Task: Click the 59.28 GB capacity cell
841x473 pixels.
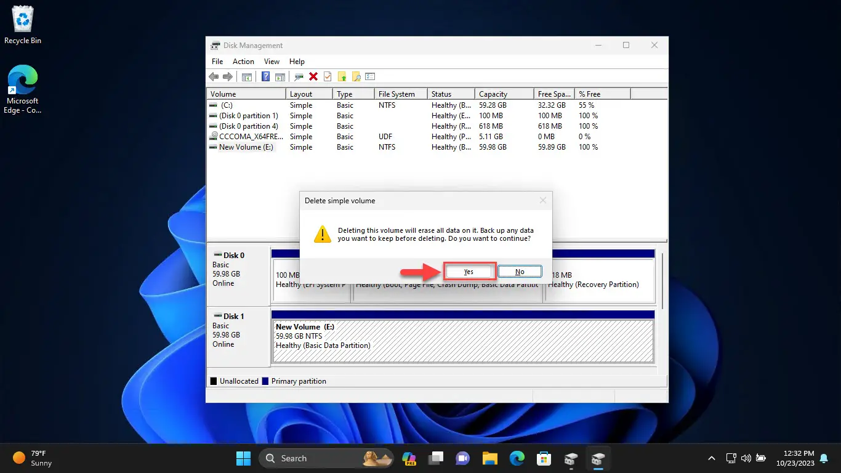Action: [x=493, y=105]
